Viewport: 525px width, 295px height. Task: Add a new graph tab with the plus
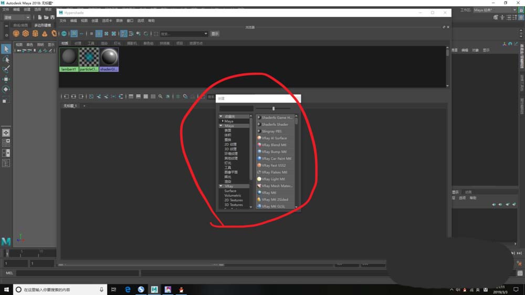point(85,106)
